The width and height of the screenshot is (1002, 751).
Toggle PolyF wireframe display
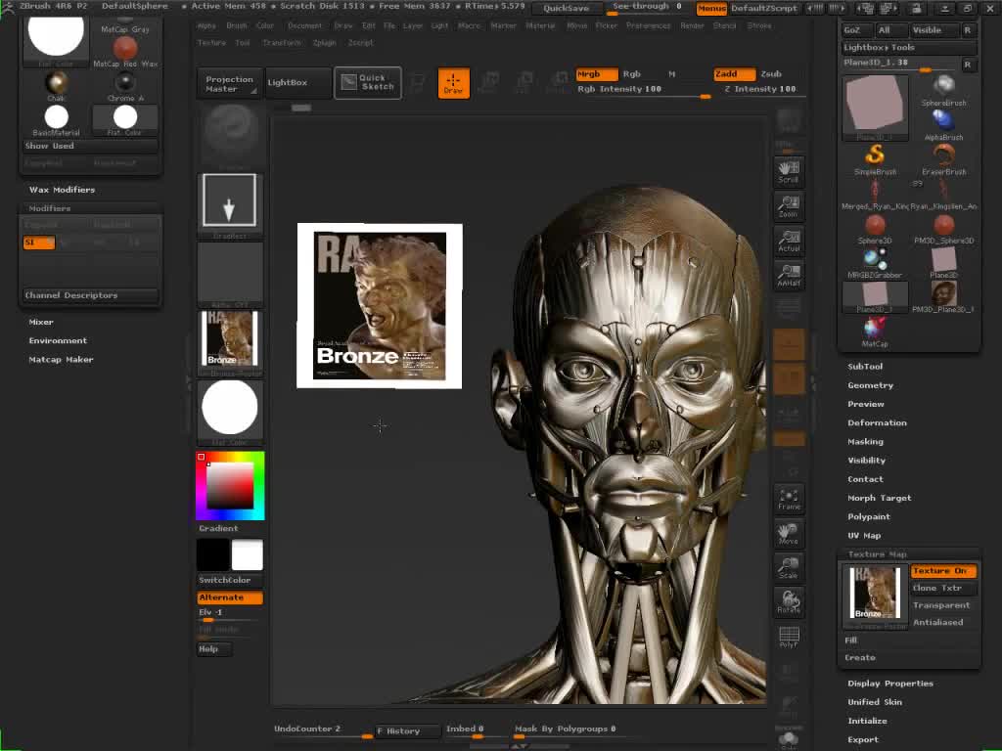789,637
